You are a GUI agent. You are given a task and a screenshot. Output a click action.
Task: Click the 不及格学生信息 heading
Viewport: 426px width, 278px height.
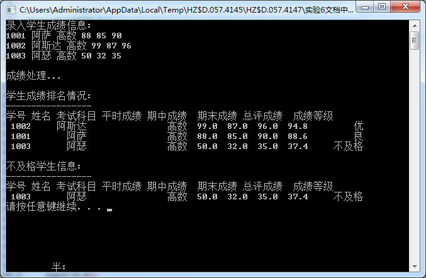[43, 166]
